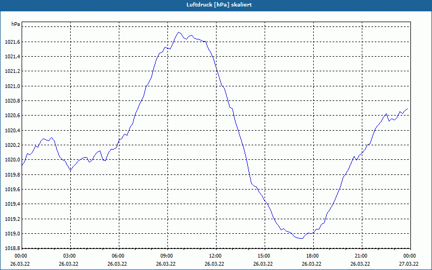The width and height of the screenshot is (432, 270).
Task: Select the 1020,8 pressure axis label
Action: pos(12,101)
